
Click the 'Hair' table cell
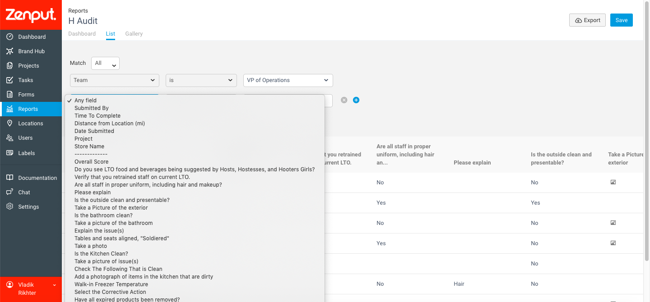459,284
